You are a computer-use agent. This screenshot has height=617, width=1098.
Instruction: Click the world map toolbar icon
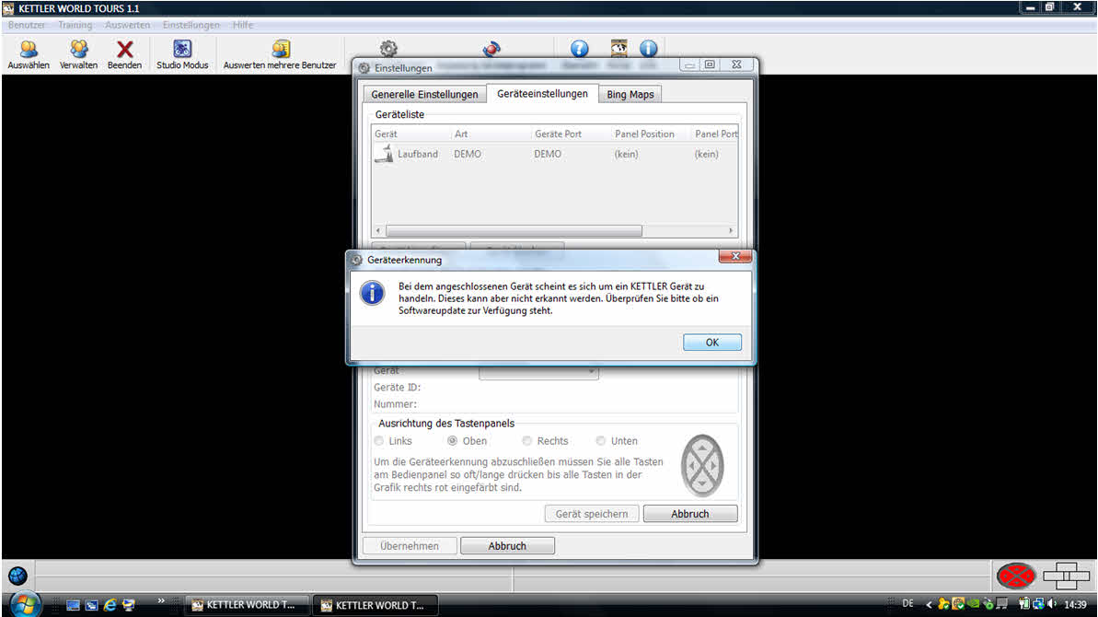[x=619, y=48]
